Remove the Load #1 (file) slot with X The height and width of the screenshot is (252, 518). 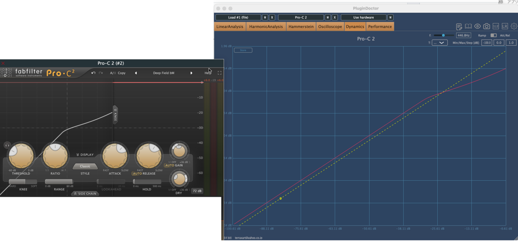[x=272, y=18]
